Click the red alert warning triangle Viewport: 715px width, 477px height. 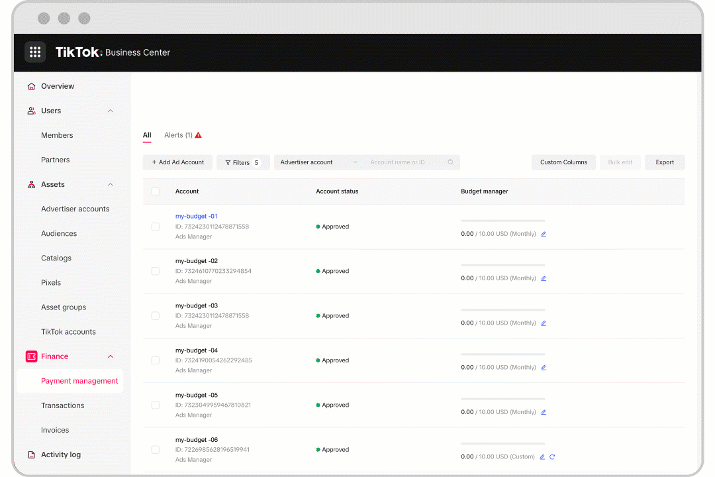pyautogui.click(x=199, y=135)
